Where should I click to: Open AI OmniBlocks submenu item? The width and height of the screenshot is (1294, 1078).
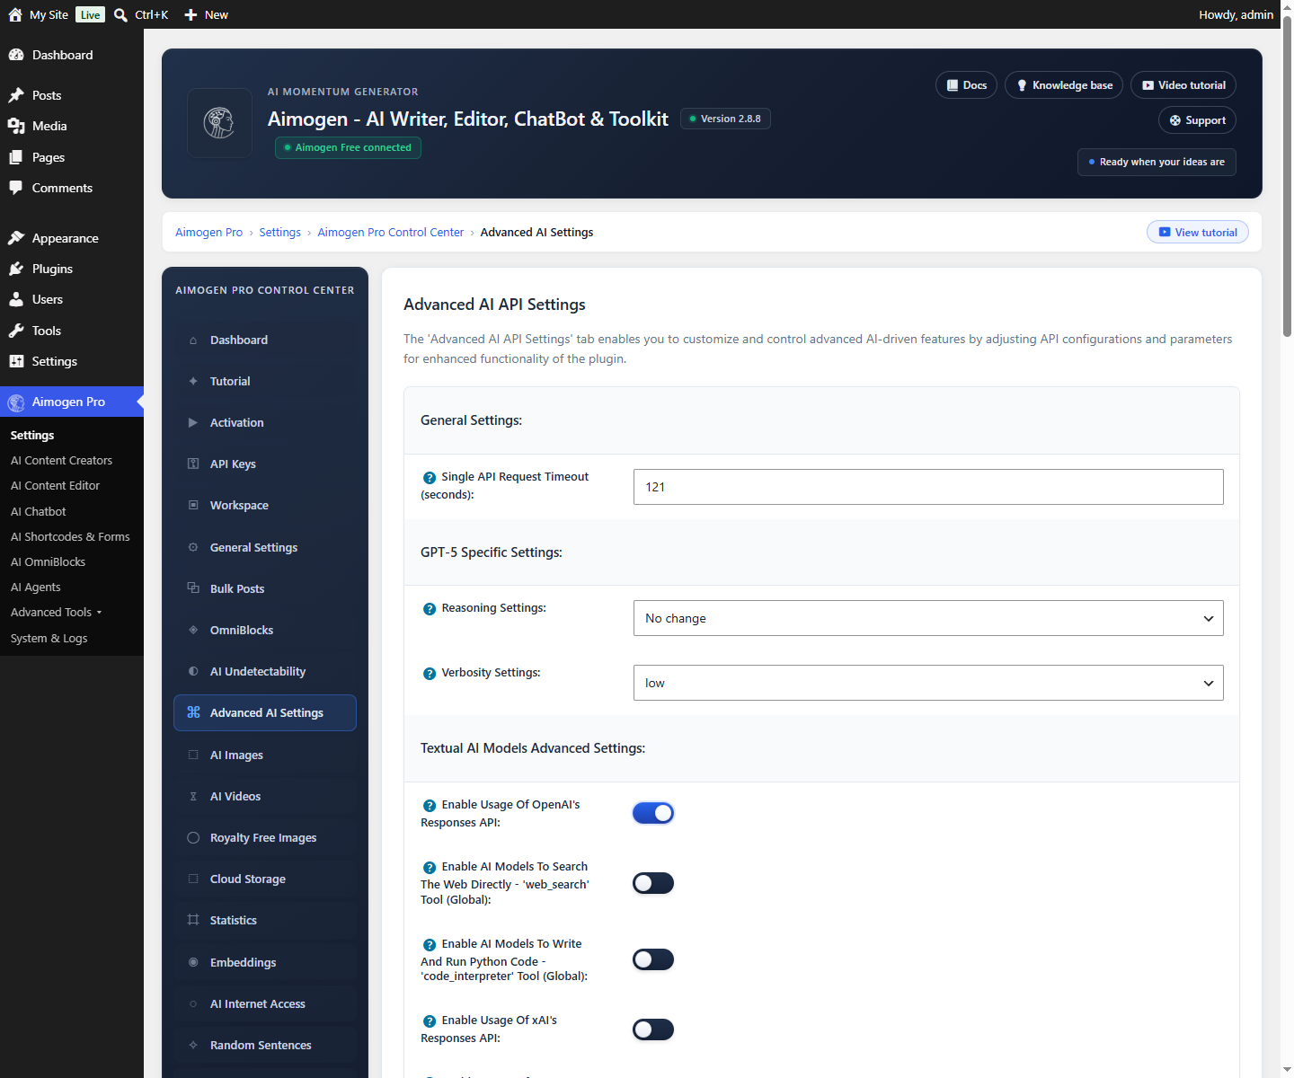click(x=48, y=562)
